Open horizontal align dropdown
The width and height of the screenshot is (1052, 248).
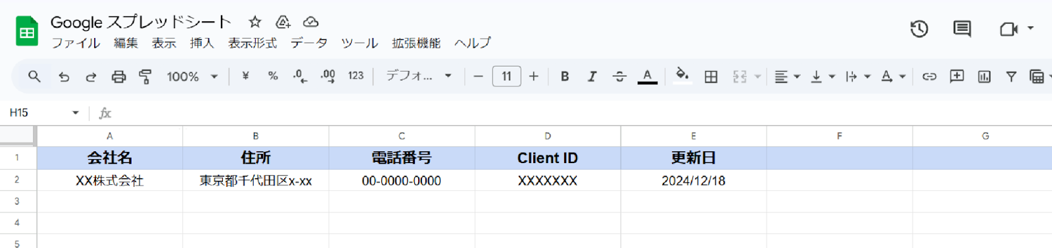787,77
